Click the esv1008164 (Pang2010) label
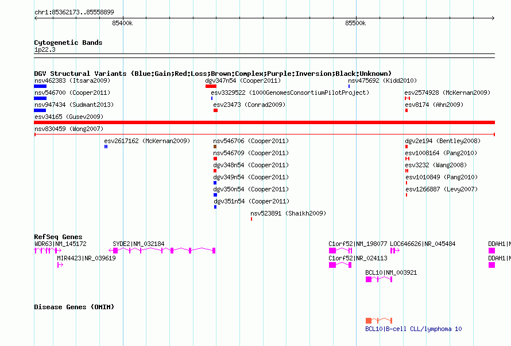The height and width of the screenshot is (346, 511). click(x=441, y=153)
